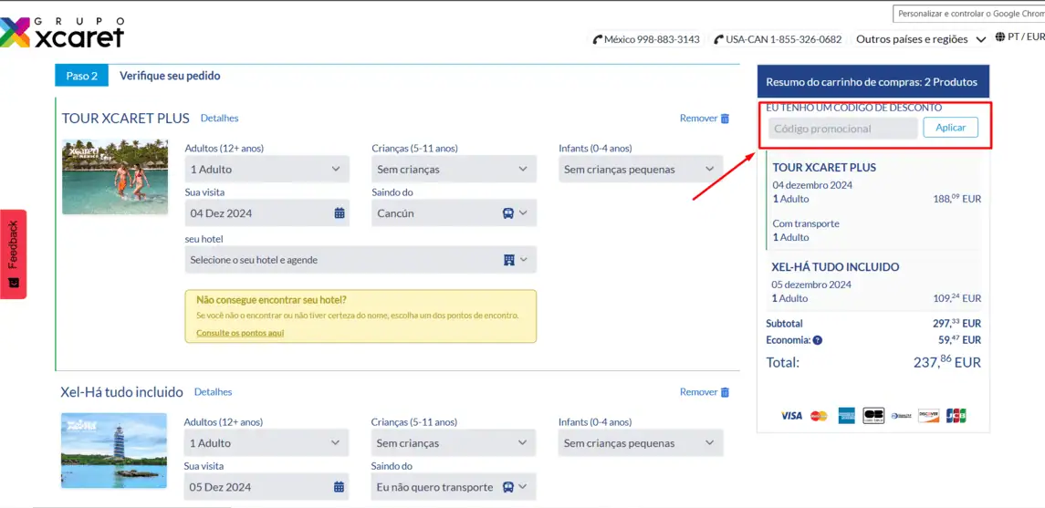
Task: Expand Outros países e regiões dropdown
Action: coord(920,39)
